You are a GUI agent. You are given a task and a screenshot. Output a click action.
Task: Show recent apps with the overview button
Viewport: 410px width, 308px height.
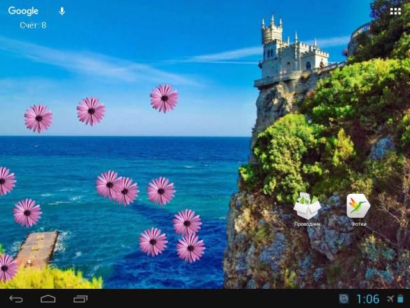click(81, 299)
